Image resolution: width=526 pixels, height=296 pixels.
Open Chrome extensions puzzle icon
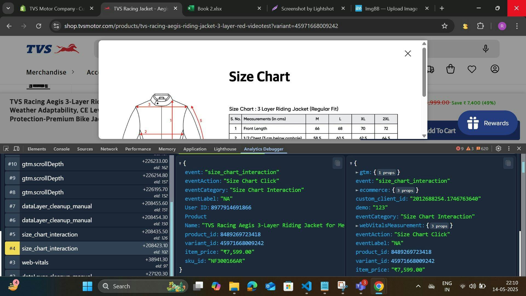pyautogui.click(x=480, y=26)
